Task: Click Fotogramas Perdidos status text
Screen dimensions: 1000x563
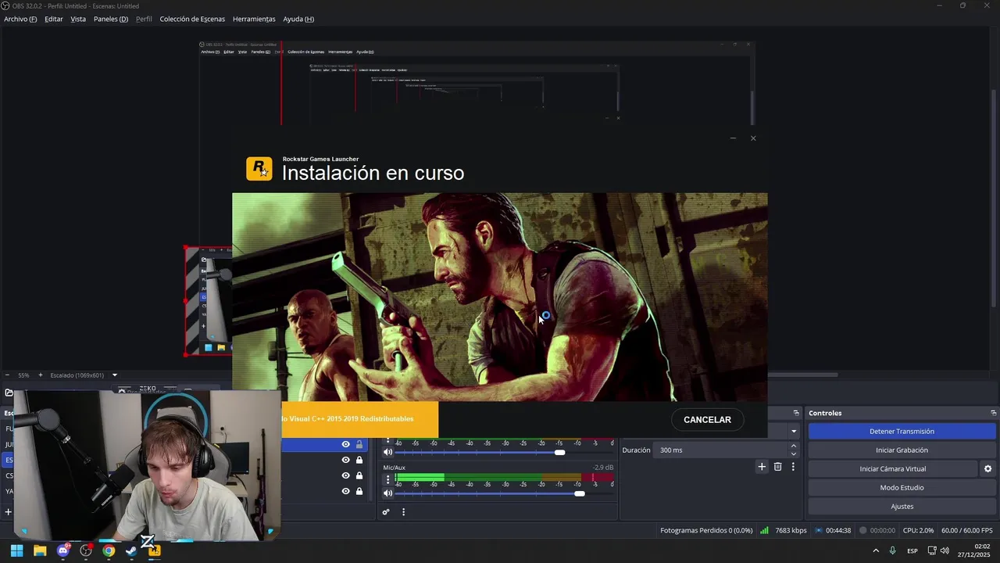Action: pos(706,530)
